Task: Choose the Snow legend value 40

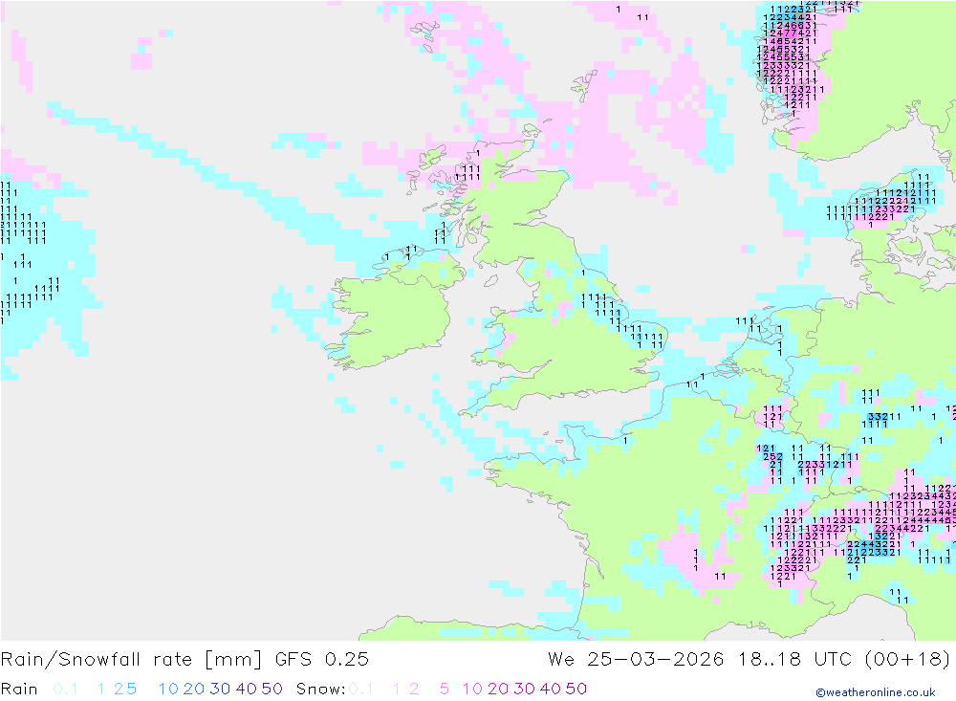Action: pos(551,689)
